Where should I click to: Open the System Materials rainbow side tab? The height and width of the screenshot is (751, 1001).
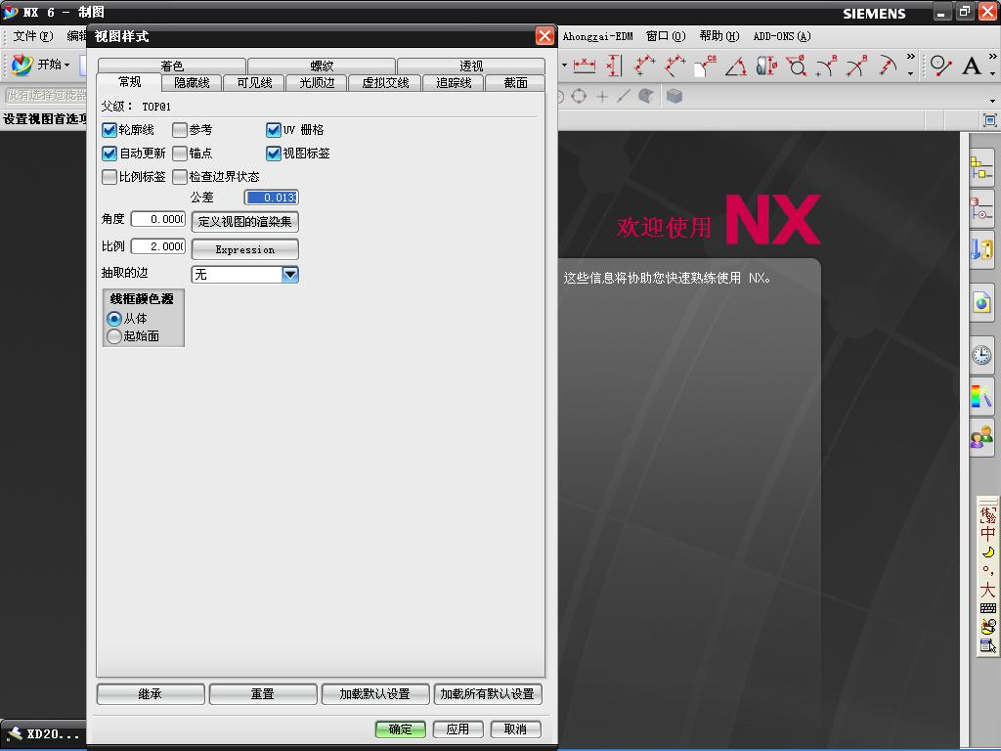coord(981,397)
